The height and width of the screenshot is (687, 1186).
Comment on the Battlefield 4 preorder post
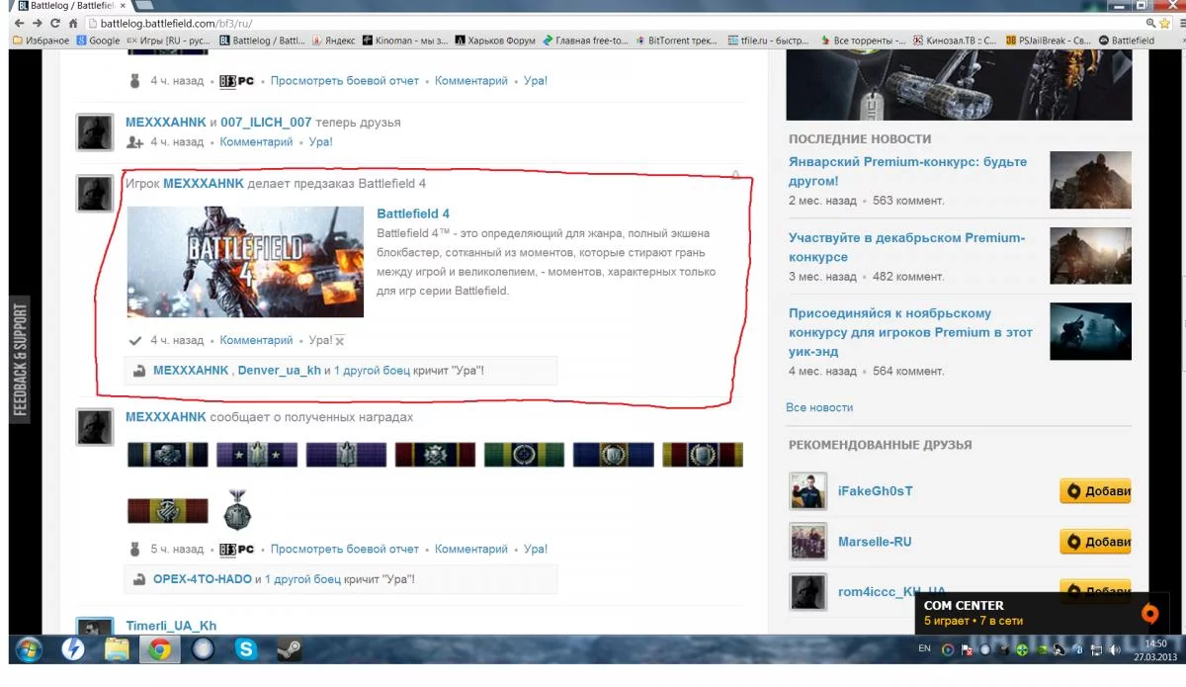(256, 340)
